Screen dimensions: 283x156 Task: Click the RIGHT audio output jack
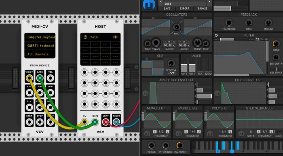click(116, 122)
